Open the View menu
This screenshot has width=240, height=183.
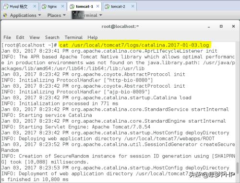(35, 37)
